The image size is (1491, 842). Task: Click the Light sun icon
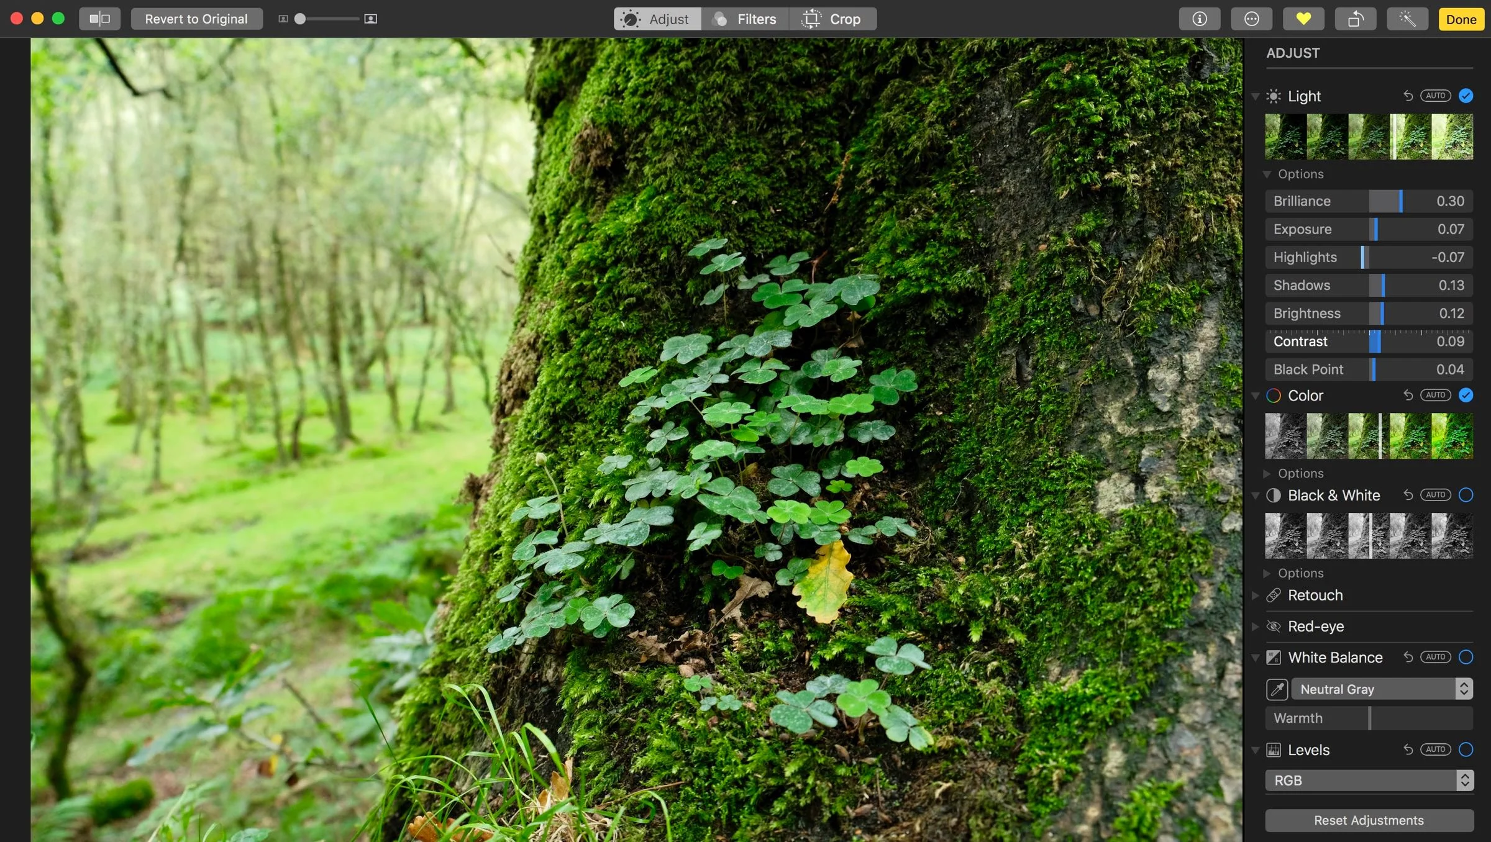[x=1274, y=96]
